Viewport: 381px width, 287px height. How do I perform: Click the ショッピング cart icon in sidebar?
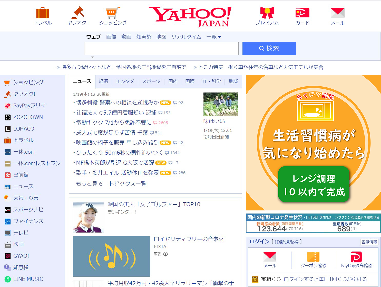coord(7,82)
